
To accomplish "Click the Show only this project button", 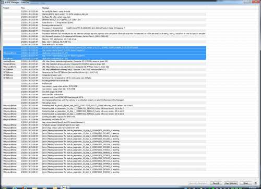I will [198, 183].
